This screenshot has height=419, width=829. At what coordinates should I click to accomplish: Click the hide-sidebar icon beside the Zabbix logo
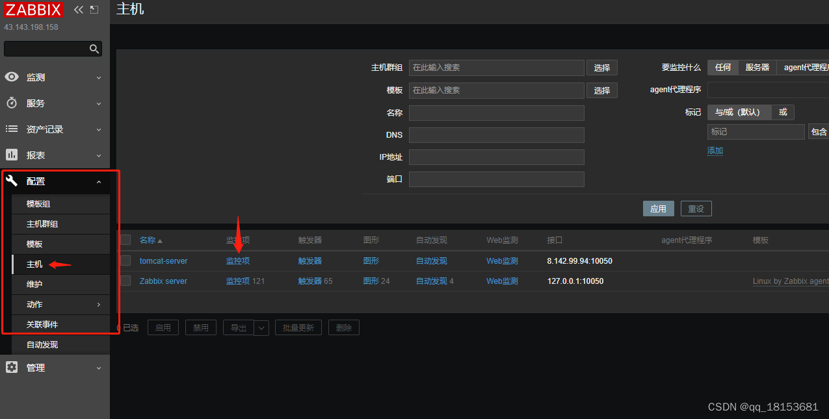point(94,10)
